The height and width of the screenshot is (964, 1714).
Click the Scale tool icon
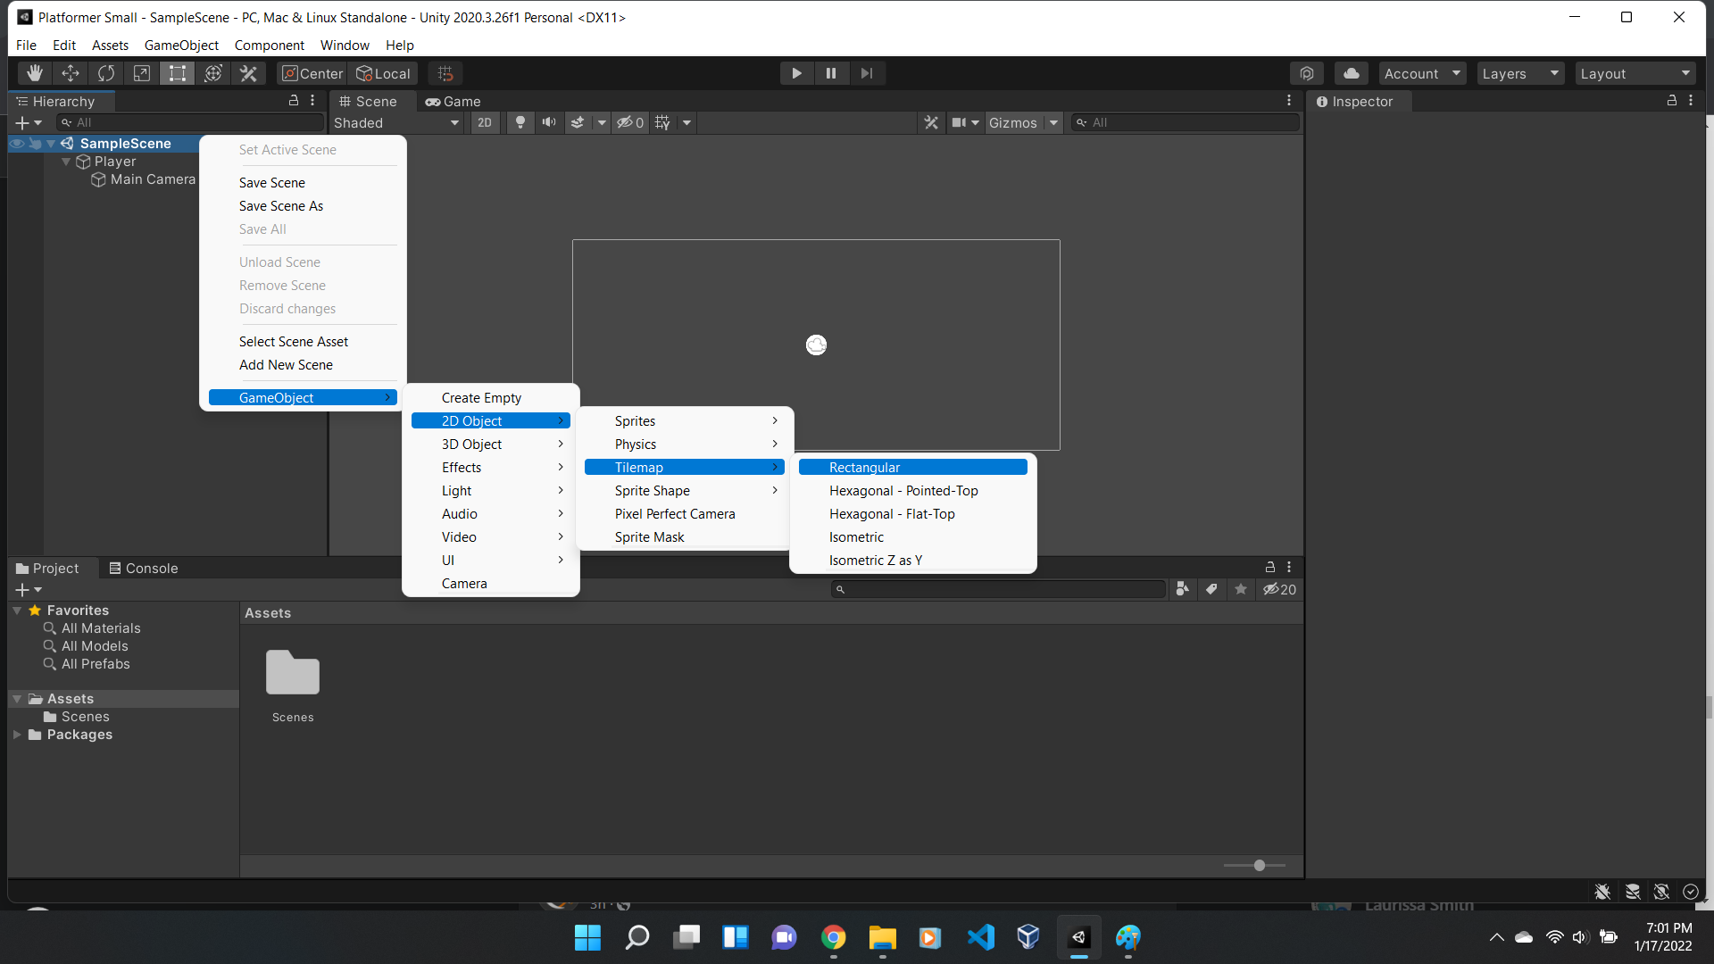141,73
